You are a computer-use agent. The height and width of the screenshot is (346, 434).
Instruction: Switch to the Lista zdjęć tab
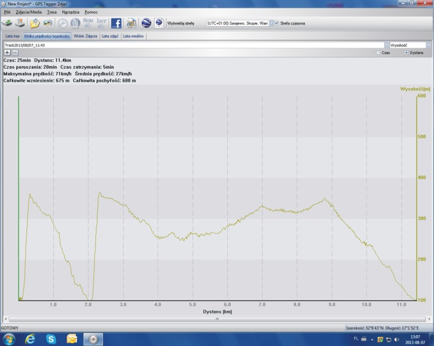click(110, 36)
